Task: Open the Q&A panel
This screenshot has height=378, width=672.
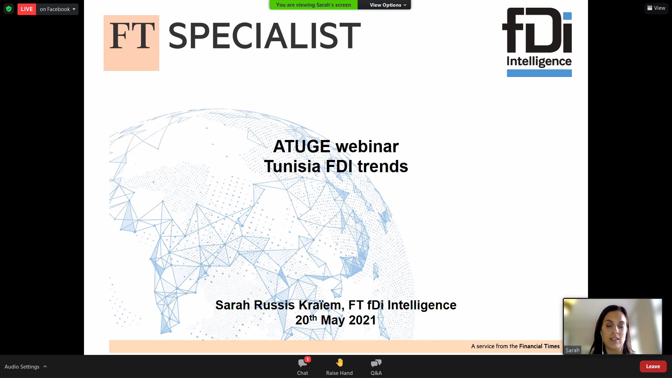Action: click(x=376, y=366)
